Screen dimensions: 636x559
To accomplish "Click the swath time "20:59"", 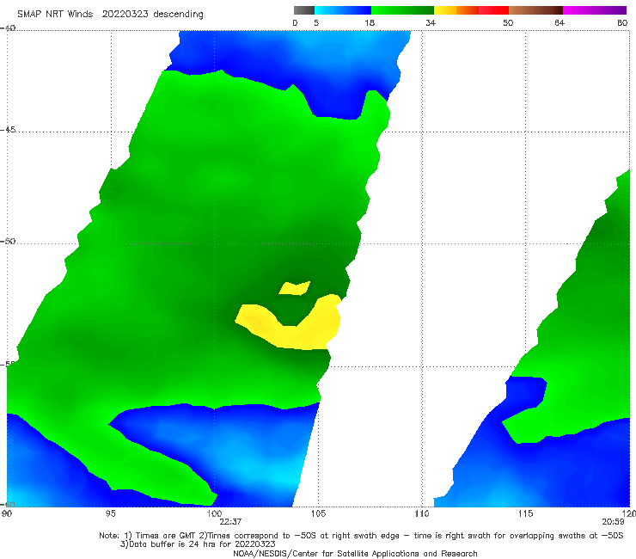I will click(x=613, y=522).
